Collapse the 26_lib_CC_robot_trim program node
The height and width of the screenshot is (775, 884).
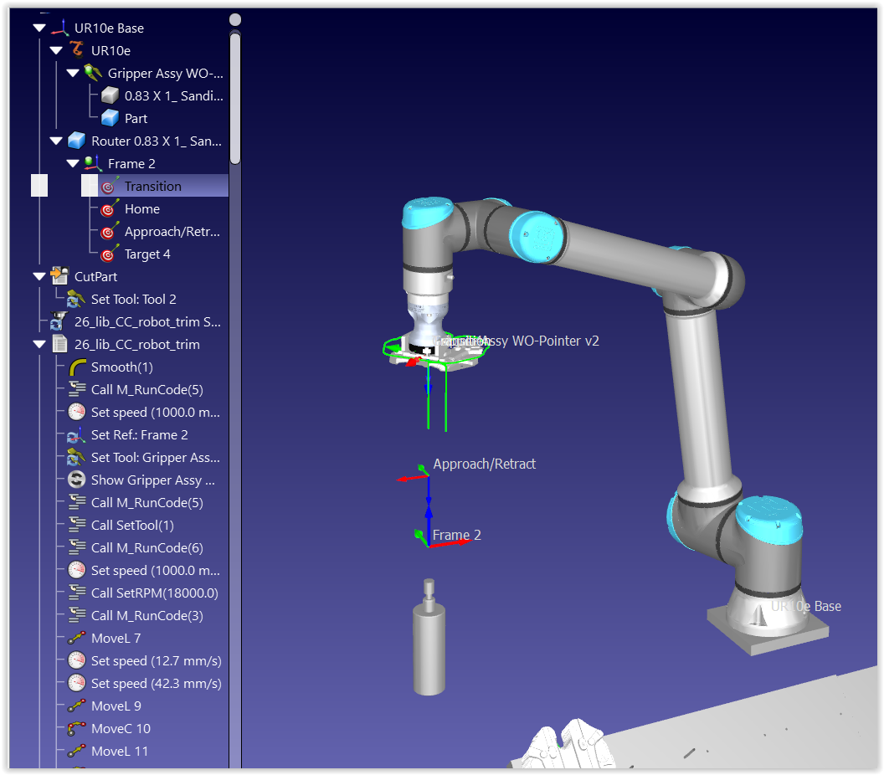(39, 345)
